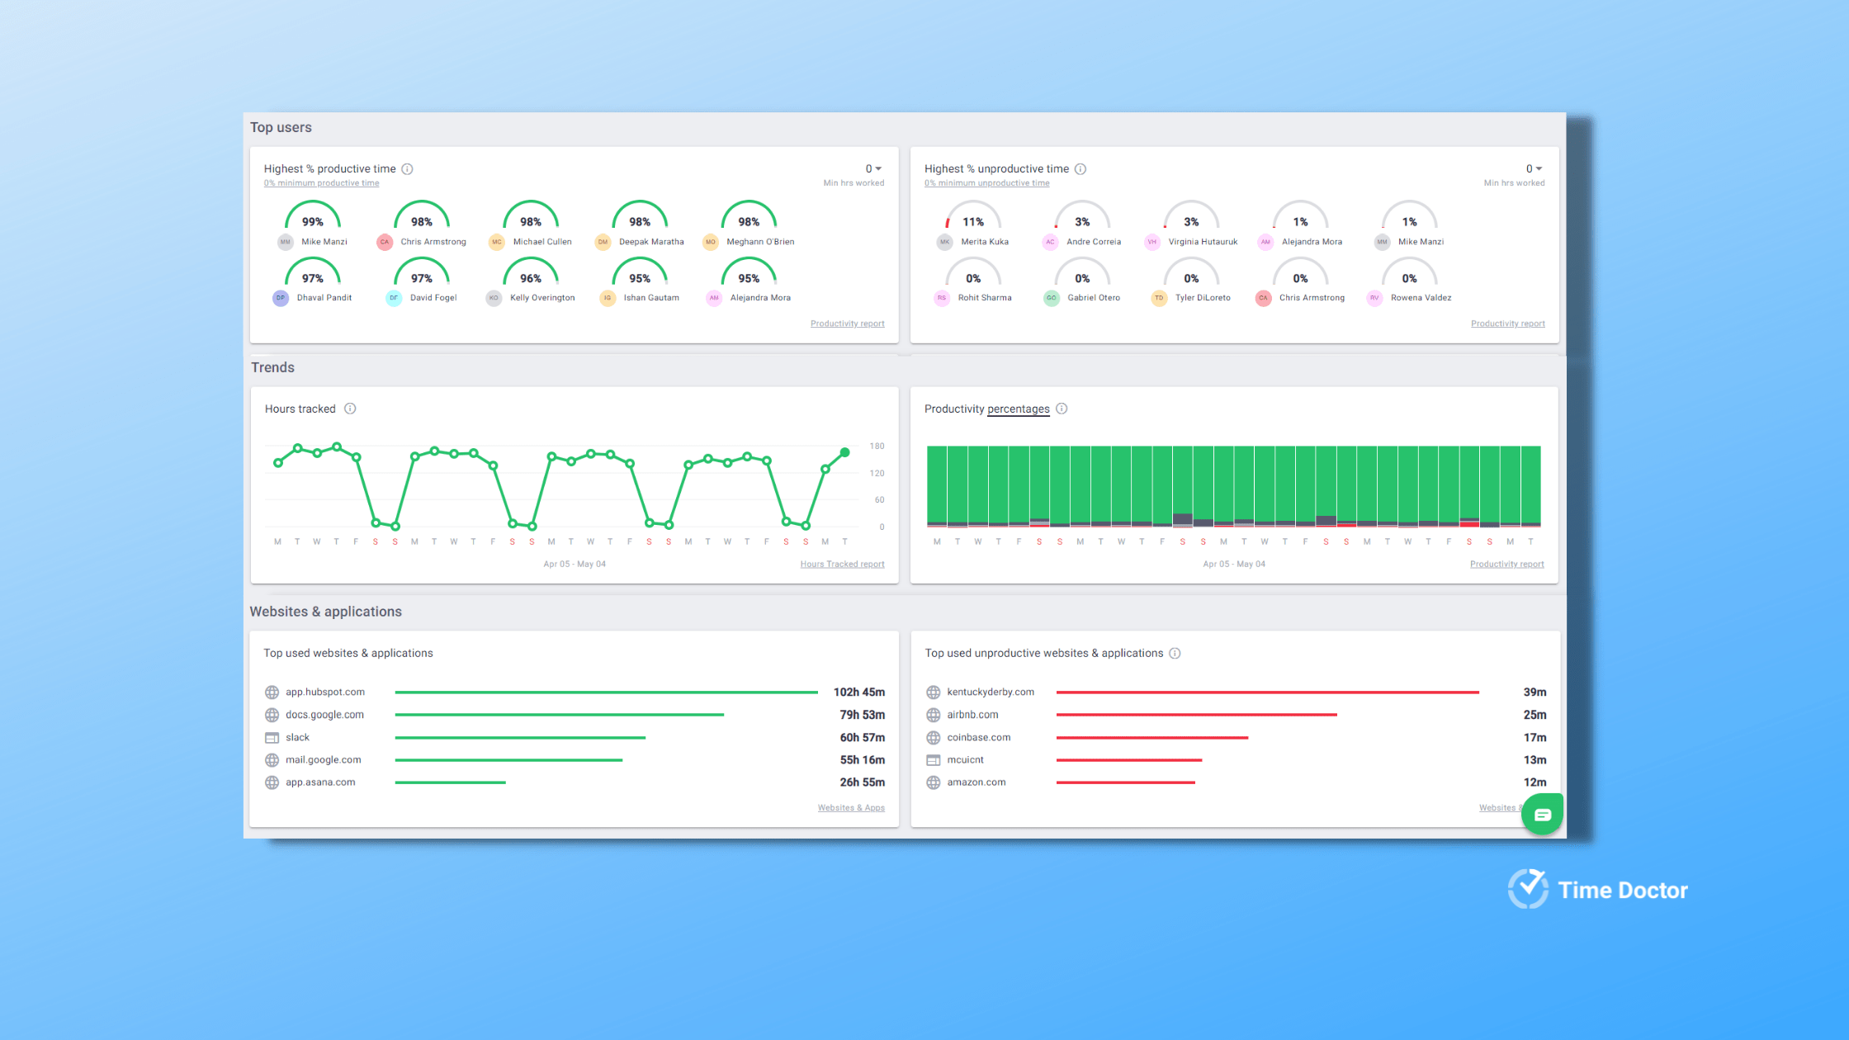Click the globe icon beside kentuckyderby.com
Image resolution: width=1849 pixels, height=1040 pixels.
[934, 692]
